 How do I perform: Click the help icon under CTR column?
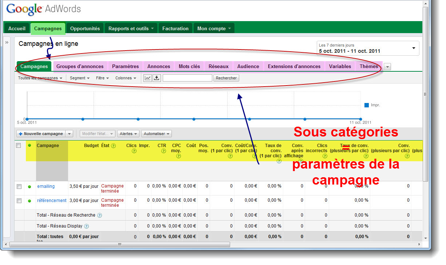click(x=164, y=151)
